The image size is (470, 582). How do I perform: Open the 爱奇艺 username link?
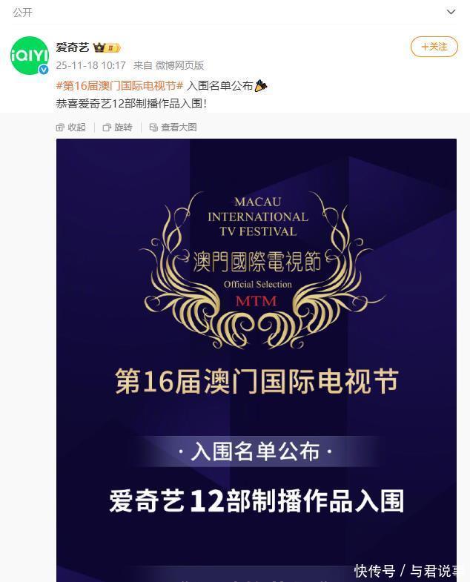[x=73, y=47]
